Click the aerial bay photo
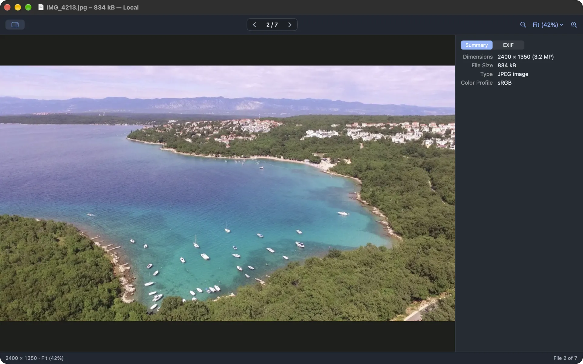 tap(227, 193)
